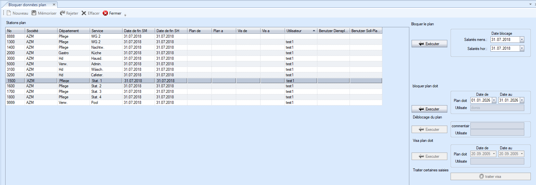The height and width of the screenshot is (185, 536).
Task: Click the commentair input field
Action: tap(497, 126)
